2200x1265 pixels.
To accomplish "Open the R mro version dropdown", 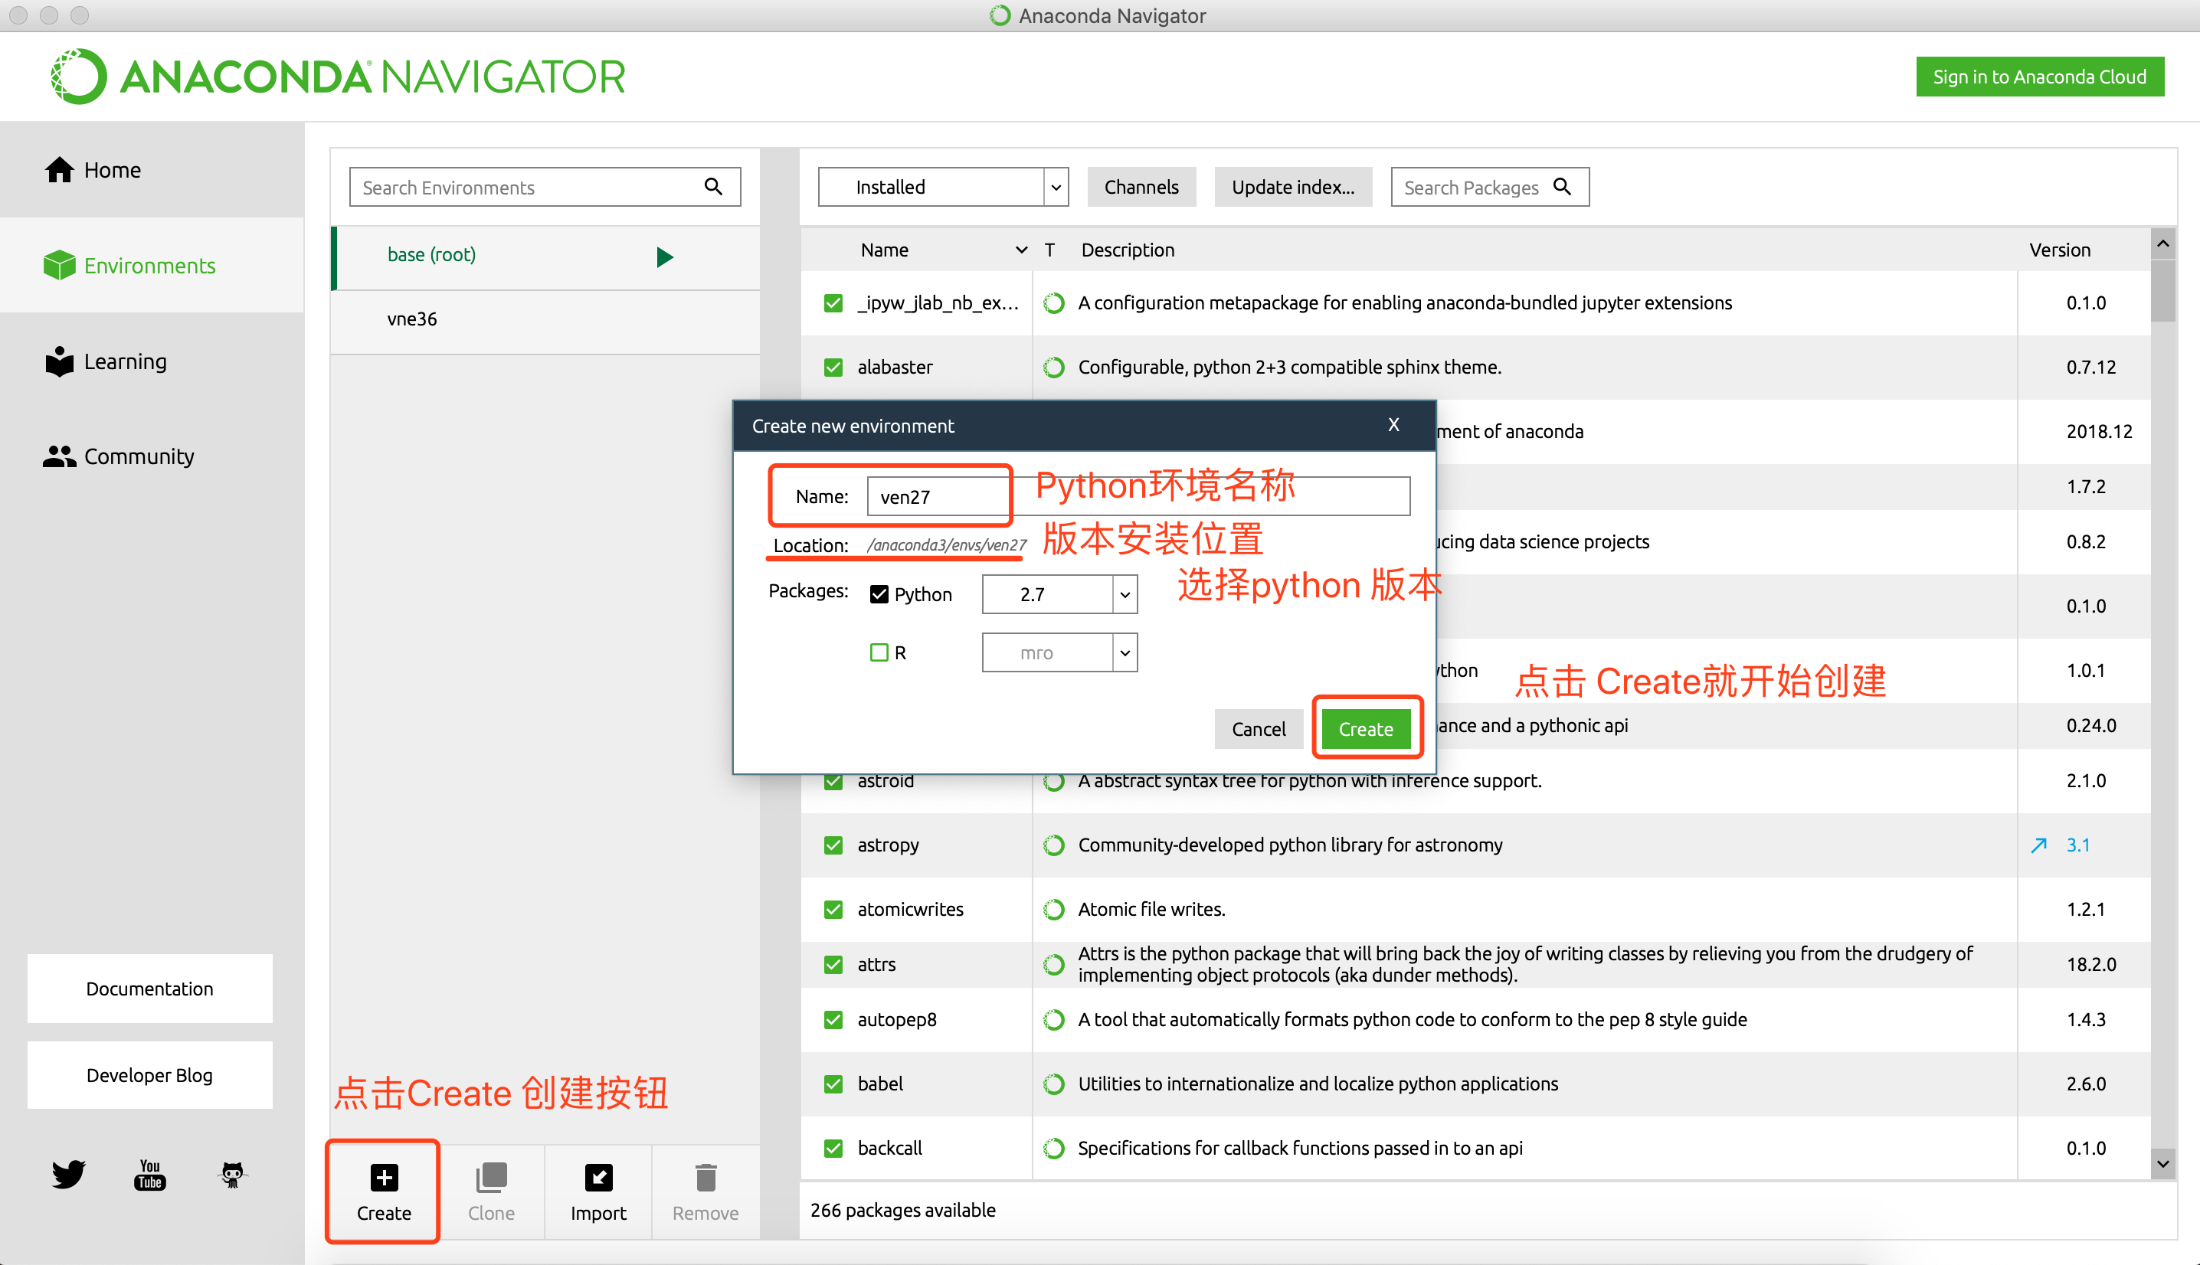I will 1125,652.
